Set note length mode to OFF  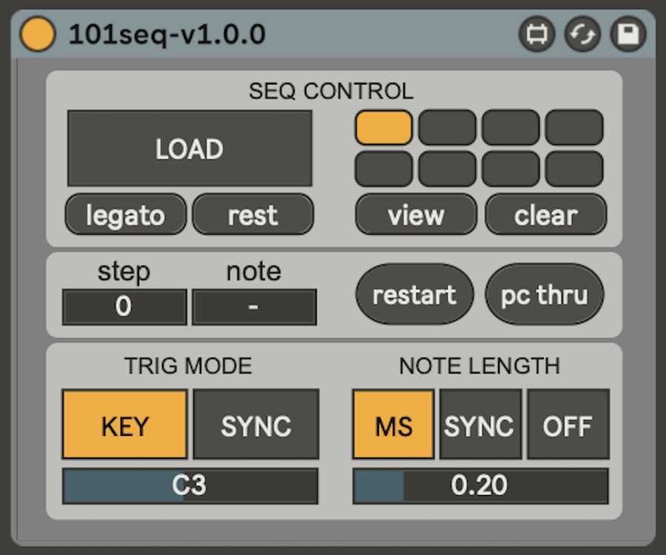568,425
